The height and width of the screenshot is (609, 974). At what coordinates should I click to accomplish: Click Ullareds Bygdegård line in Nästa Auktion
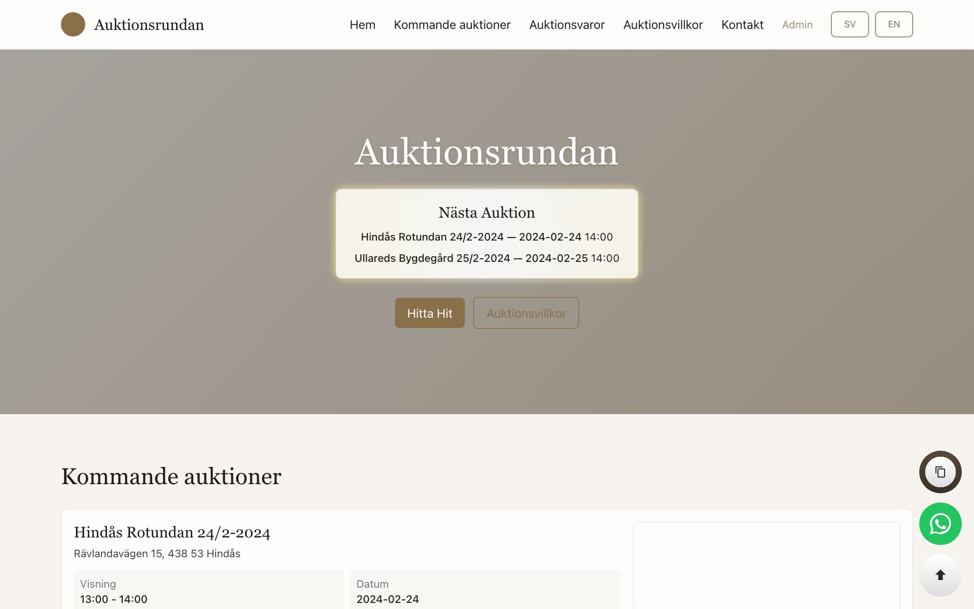pyautogui.click(x=486, y=258)
